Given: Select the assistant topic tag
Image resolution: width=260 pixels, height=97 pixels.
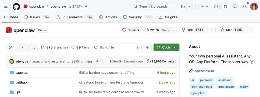Looking at the screenshot, I should [224, 80].
